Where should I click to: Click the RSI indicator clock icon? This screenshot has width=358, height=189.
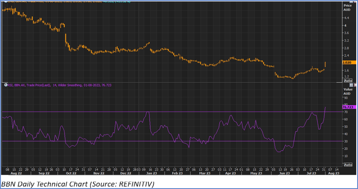point(5,85)
